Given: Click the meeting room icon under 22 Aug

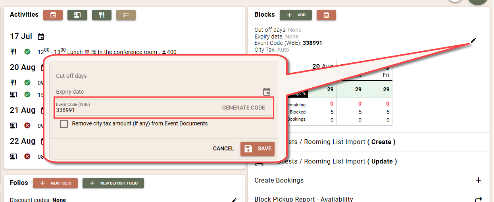Looking at the screenshot, I should pos(13,156).
